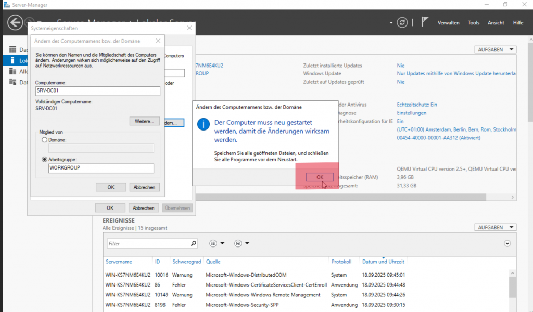The image size is (533, 312).
Task: Click the search magnifier in event filter
Action: pyautogui.click(x=194, y=243)
